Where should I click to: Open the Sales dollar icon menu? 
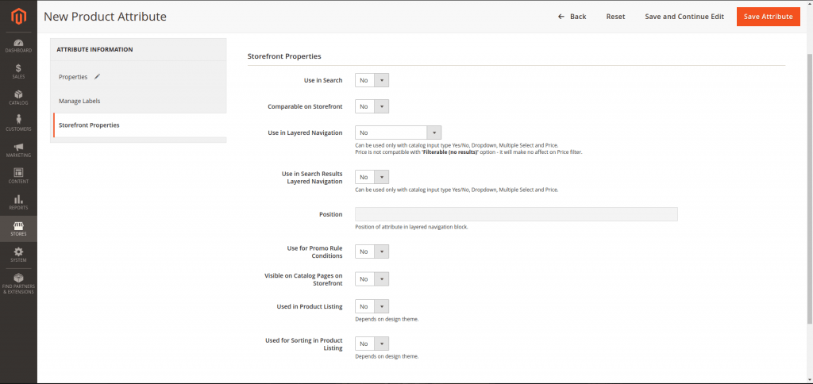pos(18,71)
